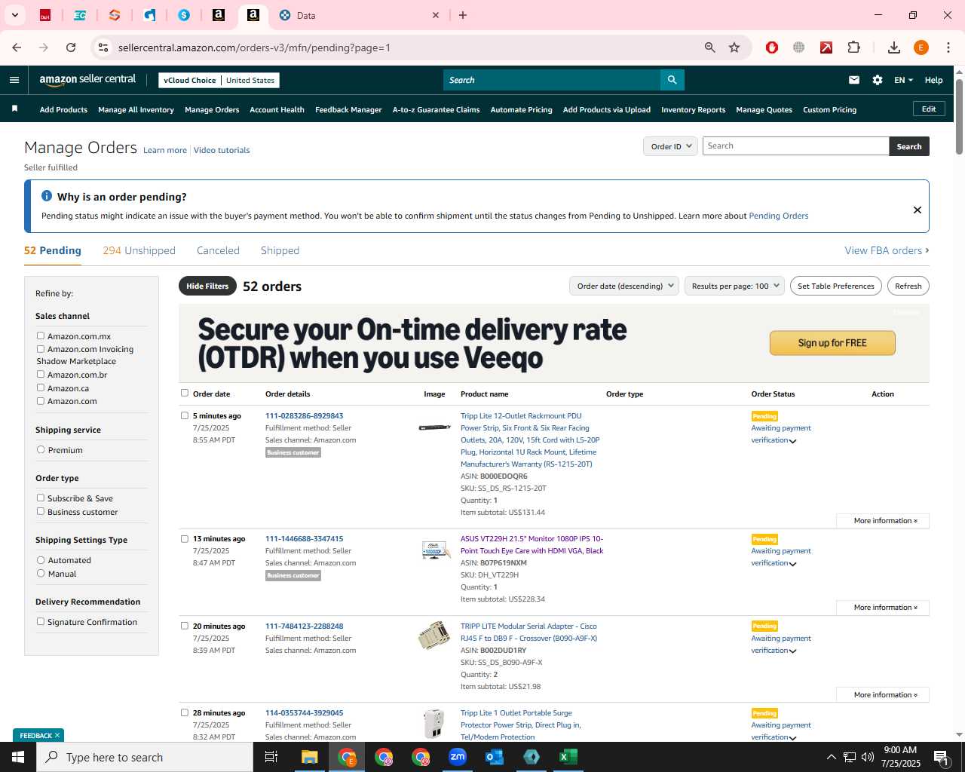Open Outlook from the taskbar

(x=495, y=757)
